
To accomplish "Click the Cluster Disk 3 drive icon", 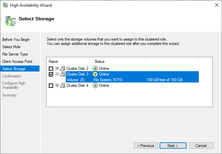I will [x=63, y=74].
